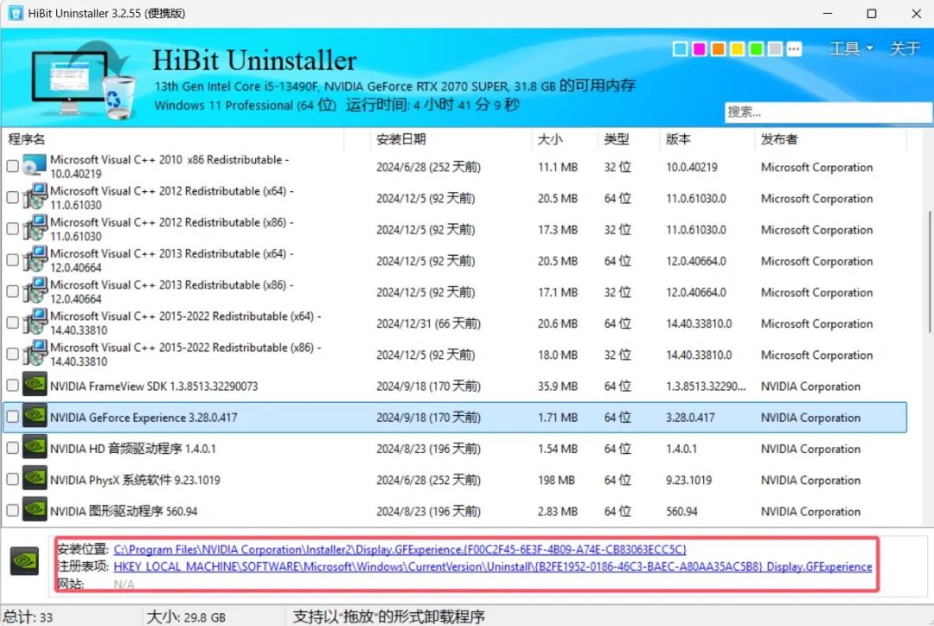Click the Visual C++ 2012 x64 program icon
This screenshot has width=934, height=626.
pos(35,197)
